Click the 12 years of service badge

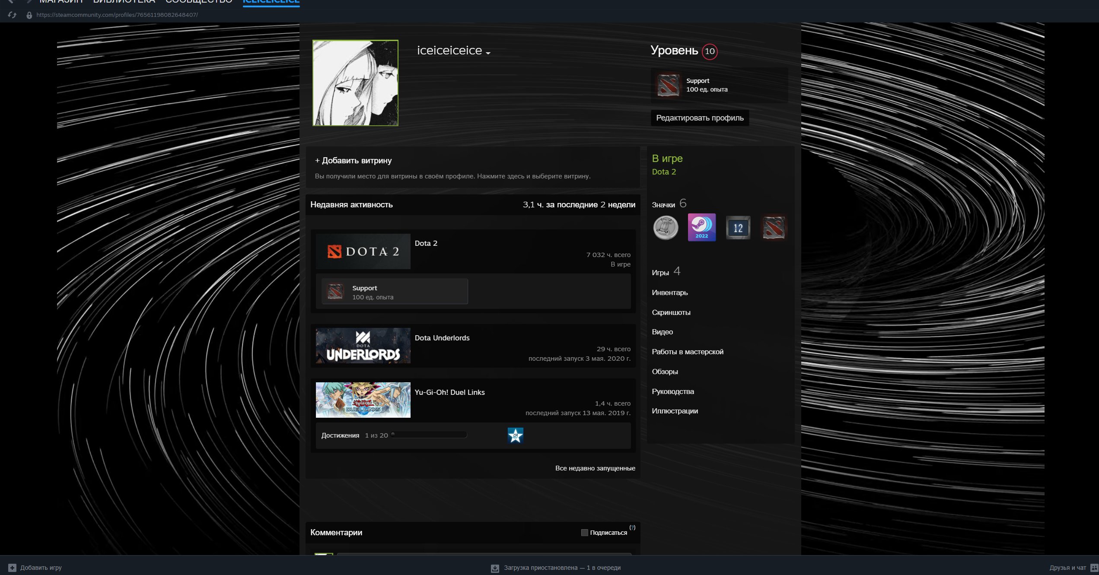[x=738, y=228]
